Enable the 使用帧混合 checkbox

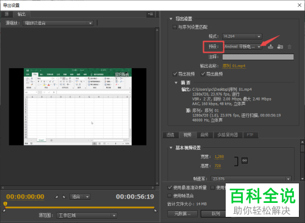(x=170, y=196)
